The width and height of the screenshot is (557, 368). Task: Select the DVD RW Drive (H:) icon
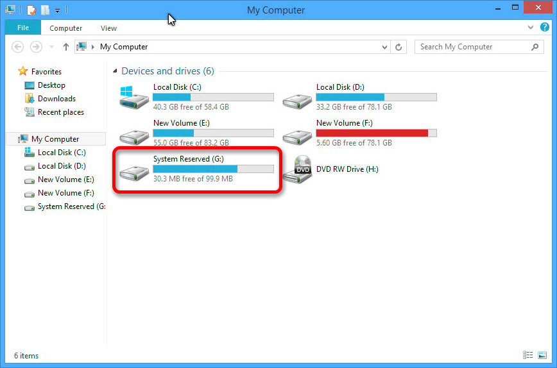point(298,170)
